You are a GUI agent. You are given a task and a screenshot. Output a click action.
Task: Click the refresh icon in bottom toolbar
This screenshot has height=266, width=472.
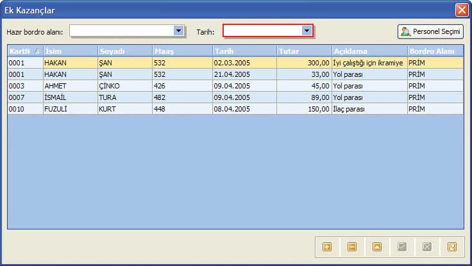(x=452, y=247)
